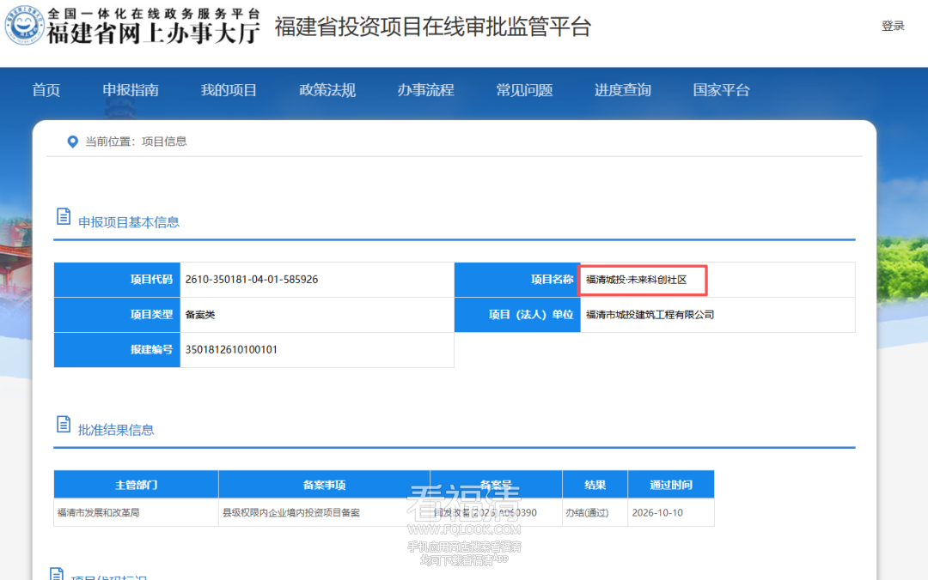
Task: Open the 国家平台 navigation link
Action: [x=722, y=90]
